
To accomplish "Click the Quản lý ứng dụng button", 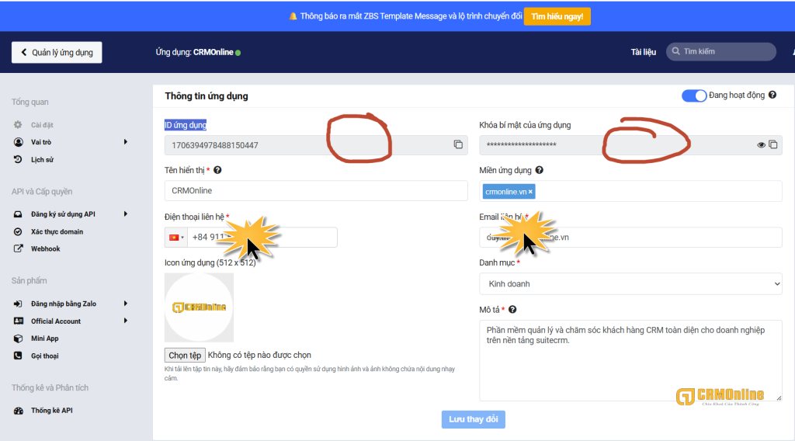I will click(x=57, y=52).
